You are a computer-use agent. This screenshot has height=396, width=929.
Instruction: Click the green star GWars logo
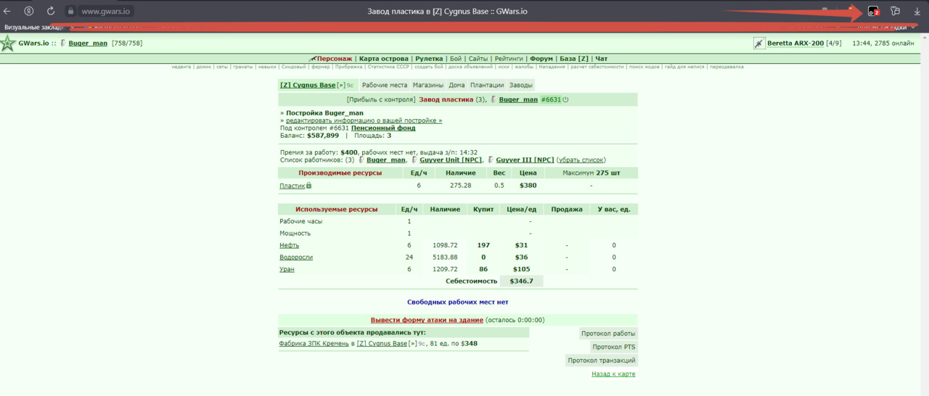[x=7, y=44]
